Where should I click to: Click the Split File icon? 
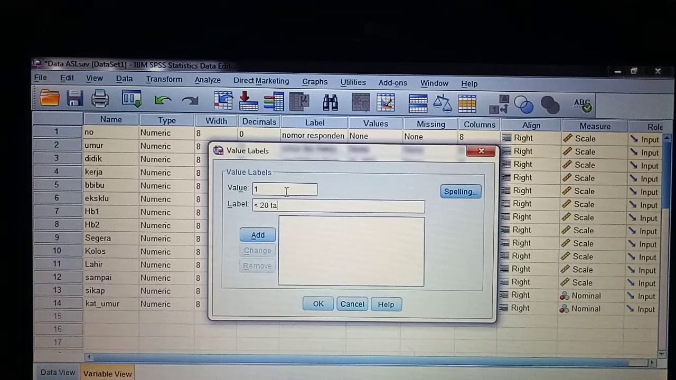pos(418,103)
